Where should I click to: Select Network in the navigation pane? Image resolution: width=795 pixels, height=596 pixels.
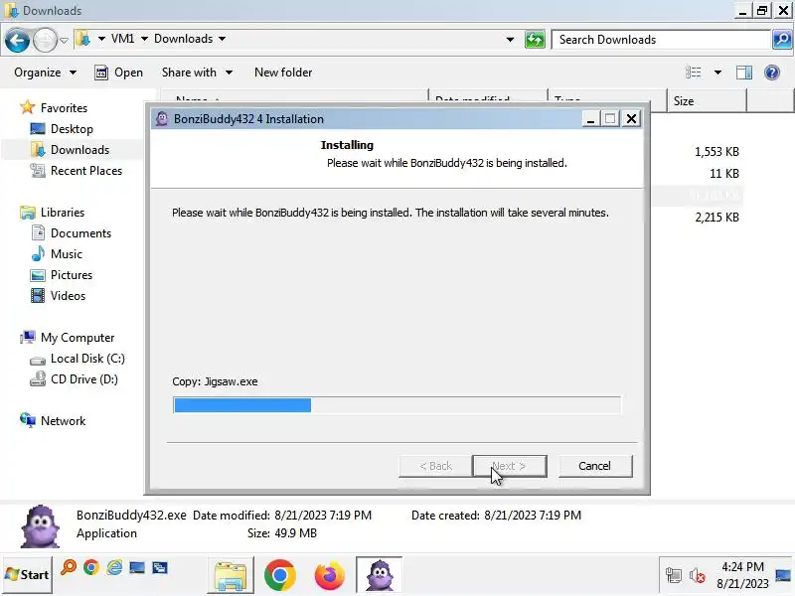click(x=64, y=420)
